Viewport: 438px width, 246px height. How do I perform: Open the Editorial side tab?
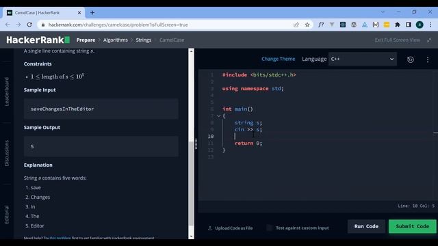coord(7,215)
